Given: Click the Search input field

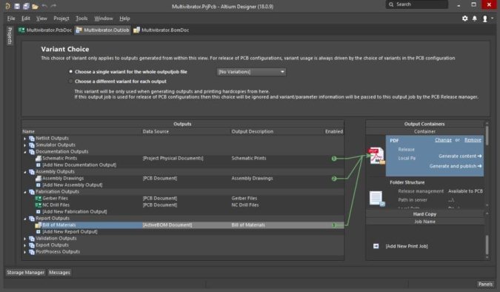Looking at the screenshot, I should [417, 4].
